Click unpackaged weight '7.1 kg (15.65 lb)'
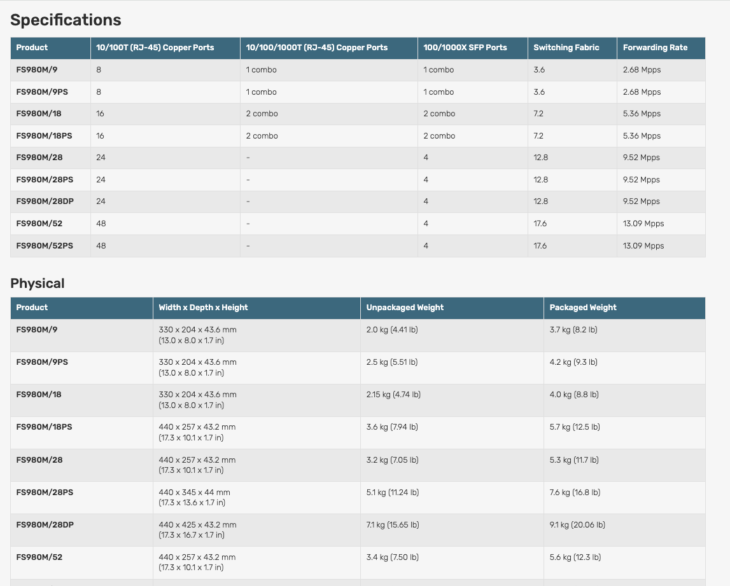The width and height of the screenshot is (730, 586). (393, 524)
